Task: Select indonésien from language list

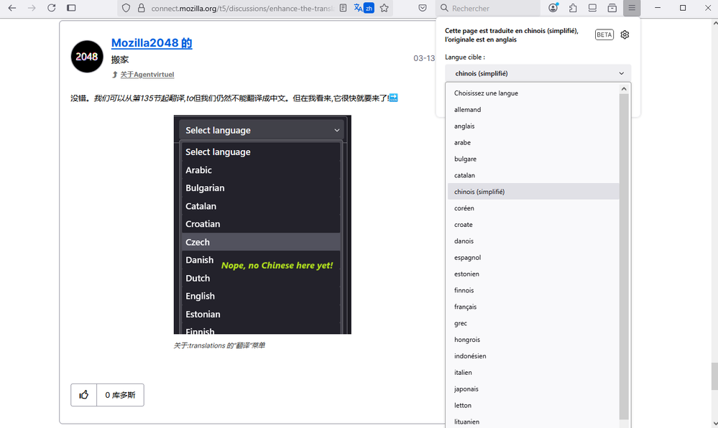Action: [x=533, y=356]
